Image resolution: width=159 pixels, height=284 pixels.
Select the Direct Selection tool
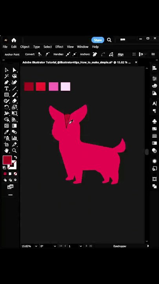click(x=15, y=70)
